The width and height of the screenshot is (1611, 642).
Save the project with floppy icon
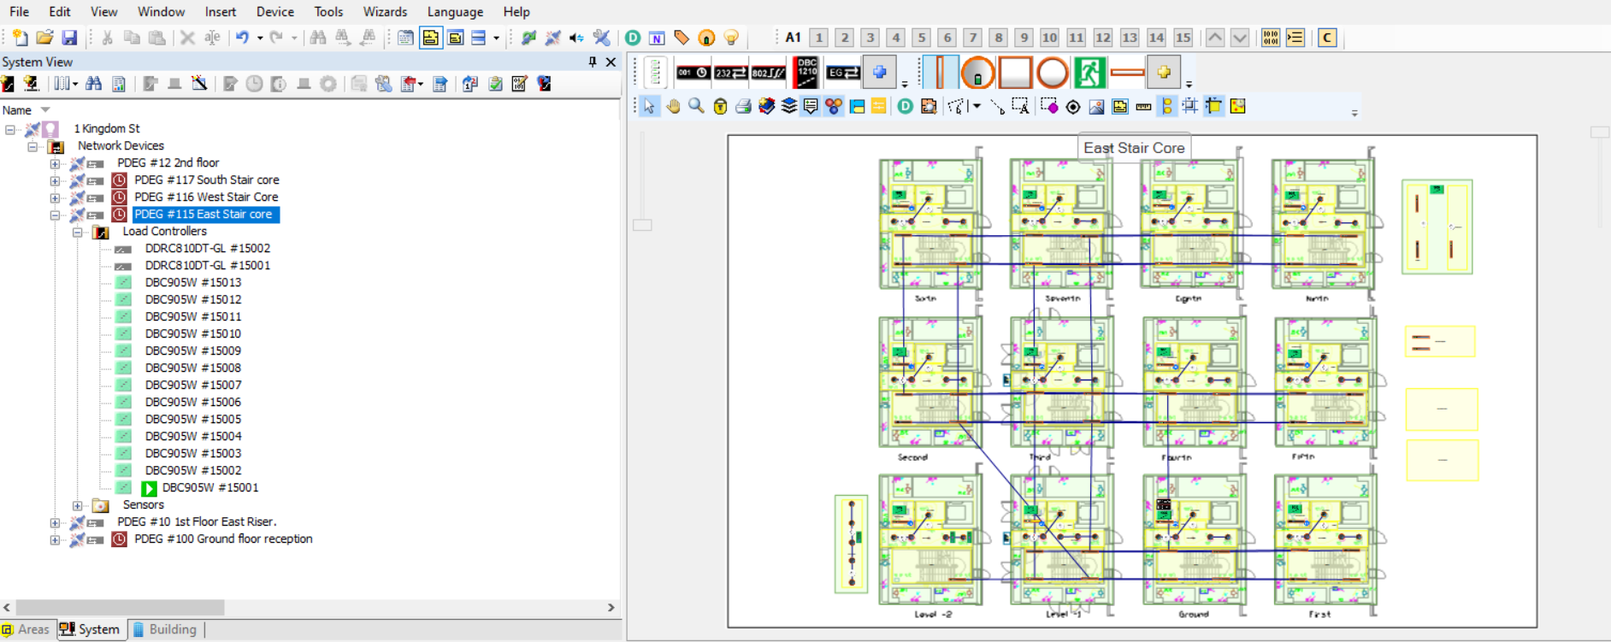69,38
